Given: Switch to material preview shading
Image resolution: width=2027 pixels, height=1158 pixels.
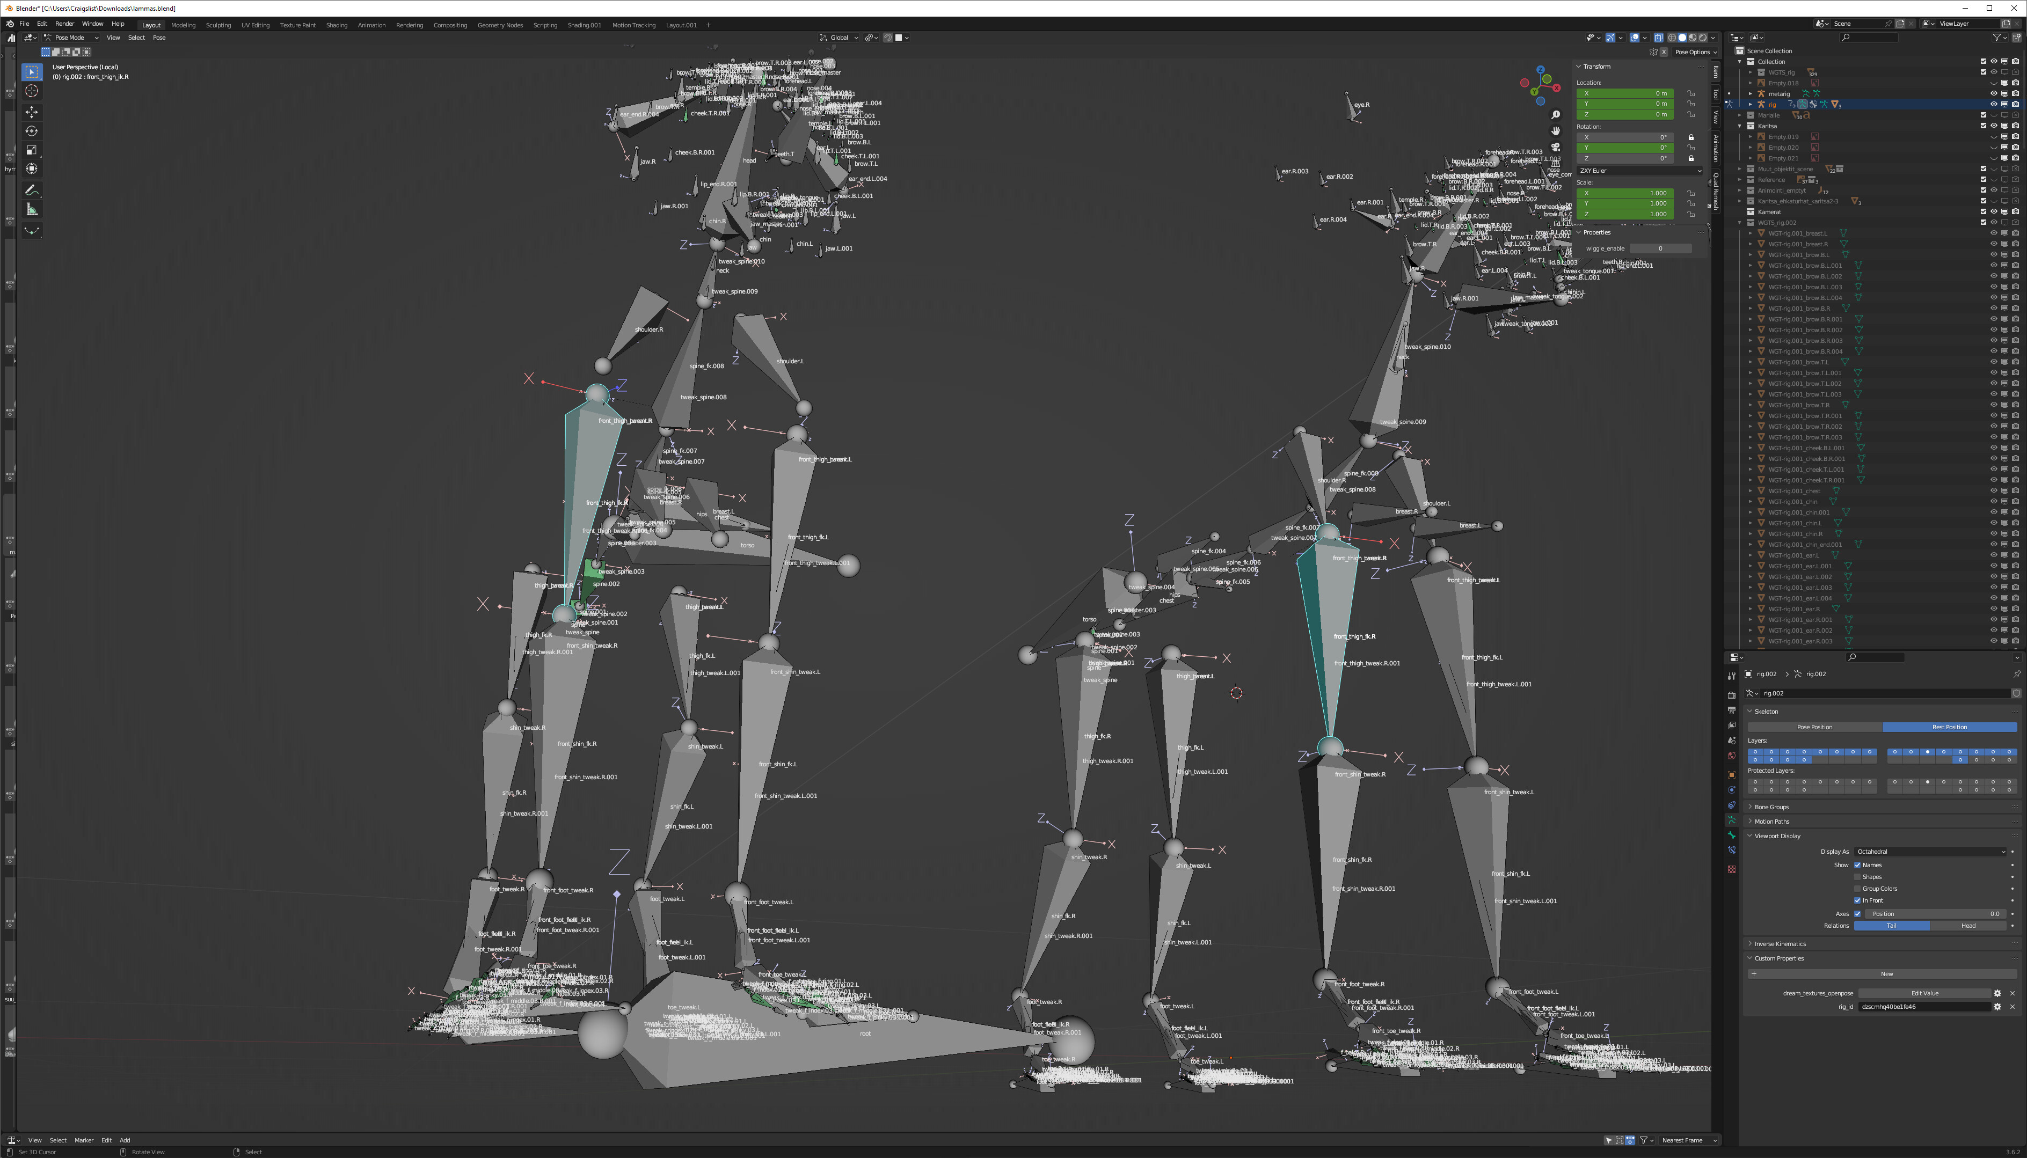Looking at the screenshot, I should (x=1692, y=38).
